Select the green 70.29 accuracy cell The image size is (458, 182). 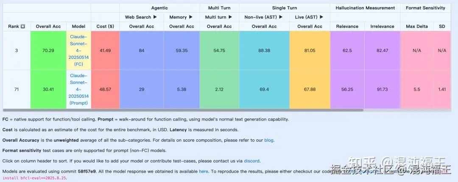coord(48,50)
